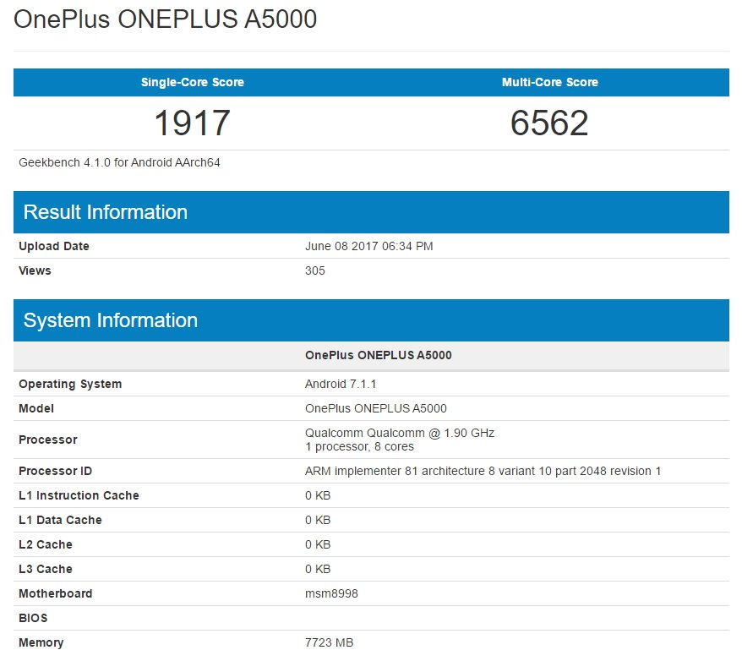Click the L2 Cache label
This screenshot has width=742, height=661.
tap(46, 545)
